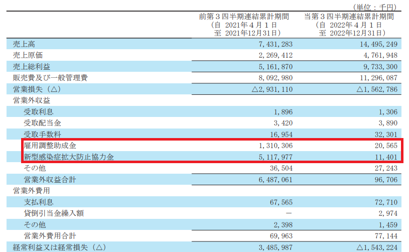This screenshot has height=252, width=409.
Task: Select the 受取手数料 row label
Action: (x=42, y=134)
